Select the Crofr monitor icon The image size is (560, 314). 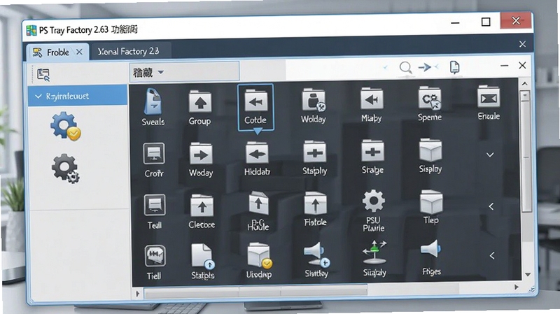(x=154, y=154)
